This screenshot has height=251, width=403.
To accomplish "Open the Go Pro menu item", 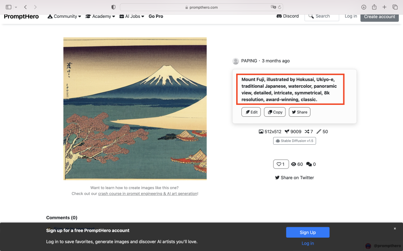I will coord(156,16).
